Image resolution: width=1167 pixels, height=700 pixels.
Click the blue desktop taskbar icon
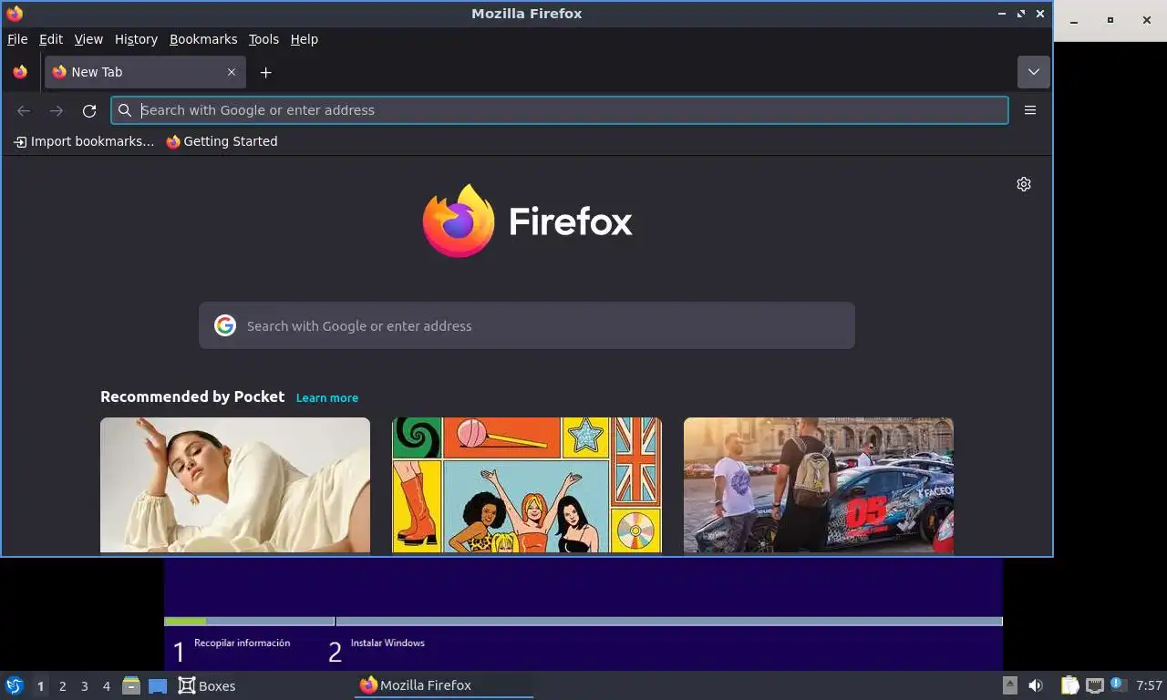[x=158, y=686]
